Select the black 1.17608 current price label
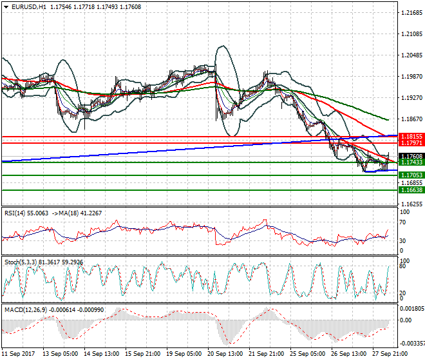 pos(411,156)
